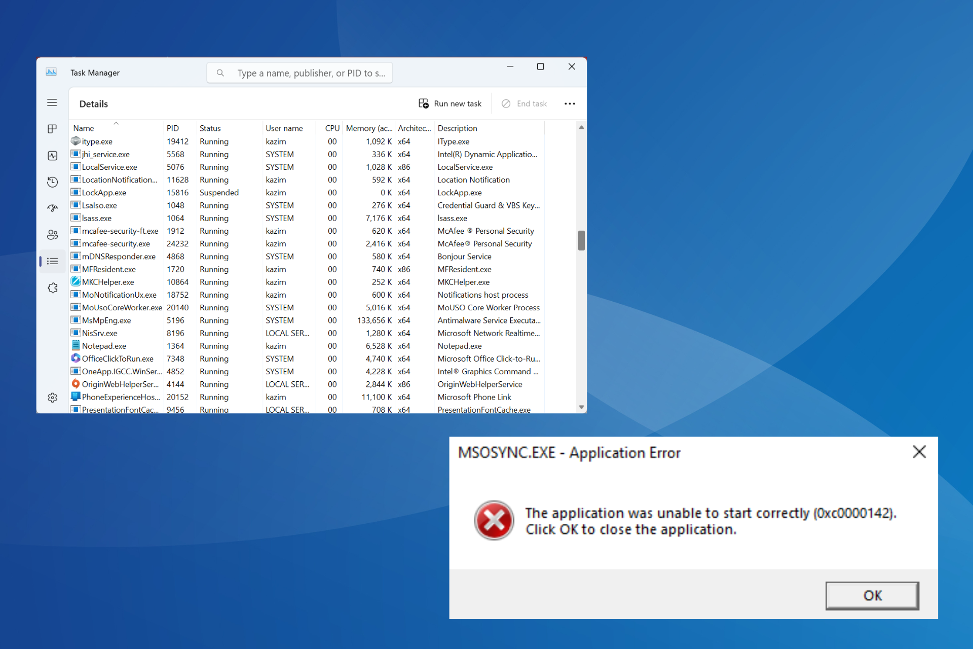The height and width of the screenshot is (649, 973).
Task: Click PID 19412 cell
Action: (x=177, y=141)
